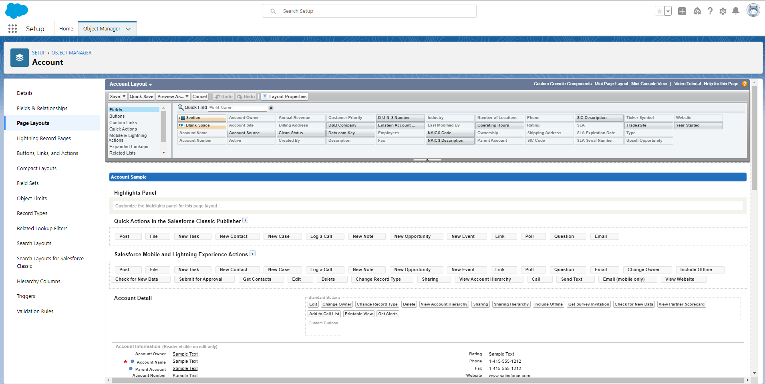Click in the Quick Find Field Name box

point(238,108)
